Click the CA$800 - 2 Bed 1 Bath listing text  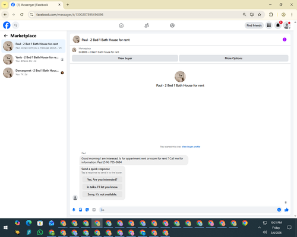pyautogui.click(x=99, y=52)
